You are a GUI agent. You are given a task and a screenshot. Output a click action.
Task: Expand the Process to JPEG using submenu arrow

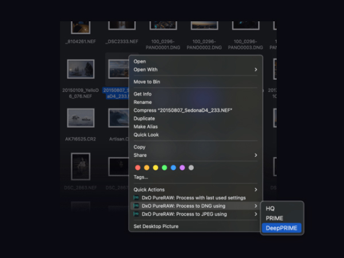click(256, 214)
